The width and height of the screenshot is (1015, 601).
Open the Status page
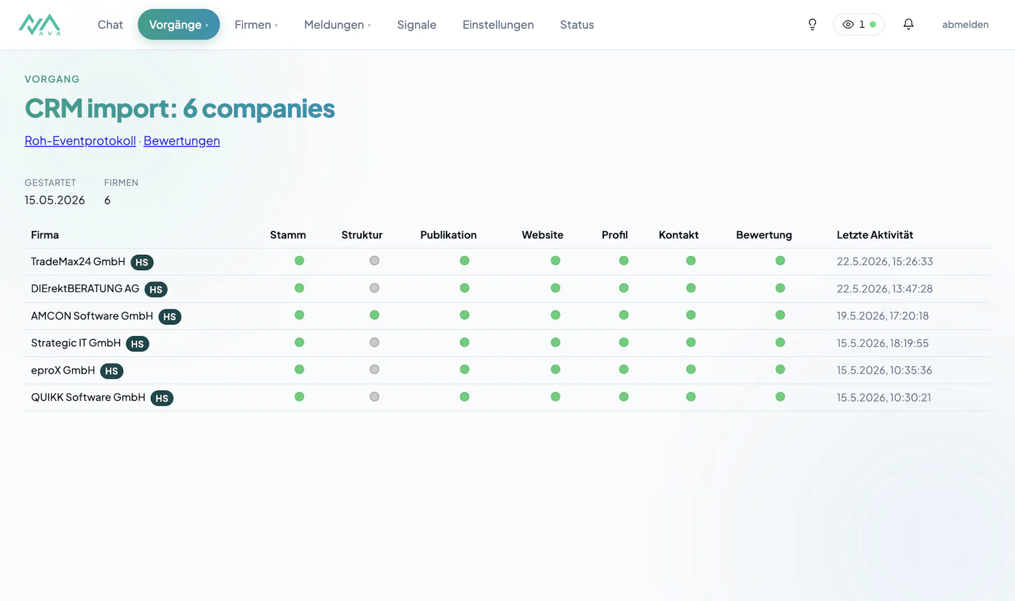[x=577, y=25]
